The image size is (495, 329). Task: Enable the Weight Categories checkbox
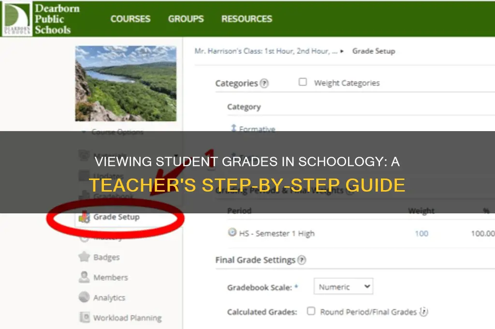coord(303,82)
